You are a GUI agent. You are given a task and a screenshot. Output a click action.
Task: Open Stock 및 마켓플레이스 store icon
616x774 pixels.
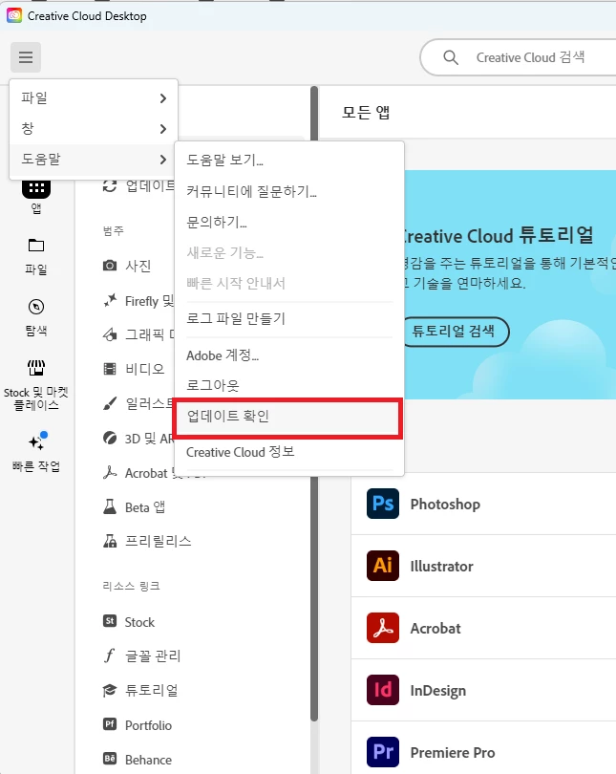click(x=36, y=368)
